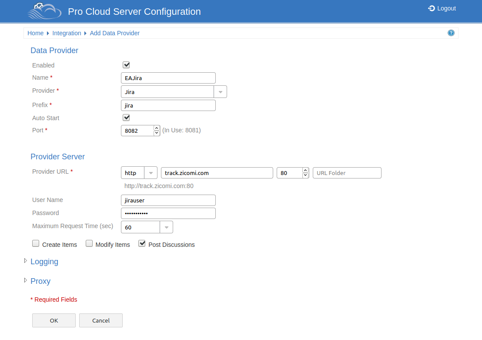
Task: Expand the Logging section
Action: (26, 261)
